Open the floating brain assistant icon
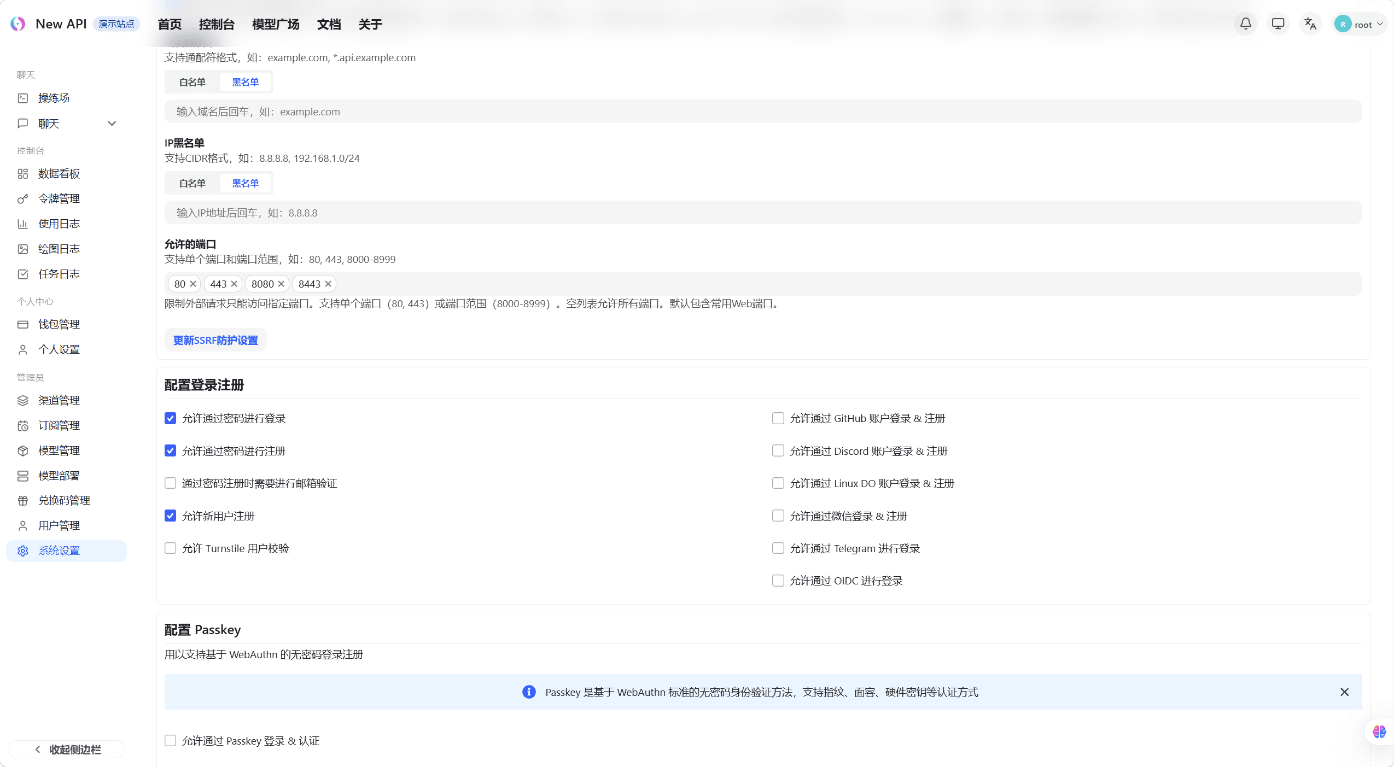Image resolution: width=1394 pixels, height=767 pixels. pos(1379,731)
